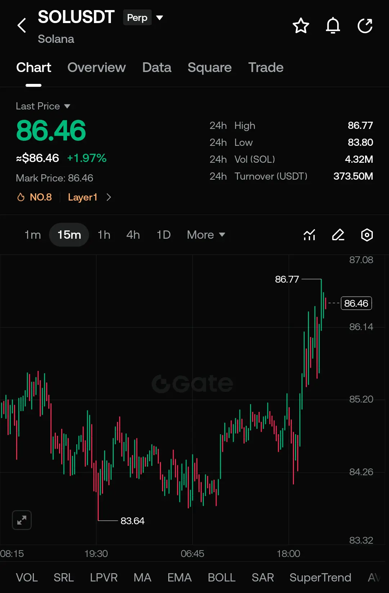Tap the Solana subtitle text
389x593 pixels.
click(56, 39)
